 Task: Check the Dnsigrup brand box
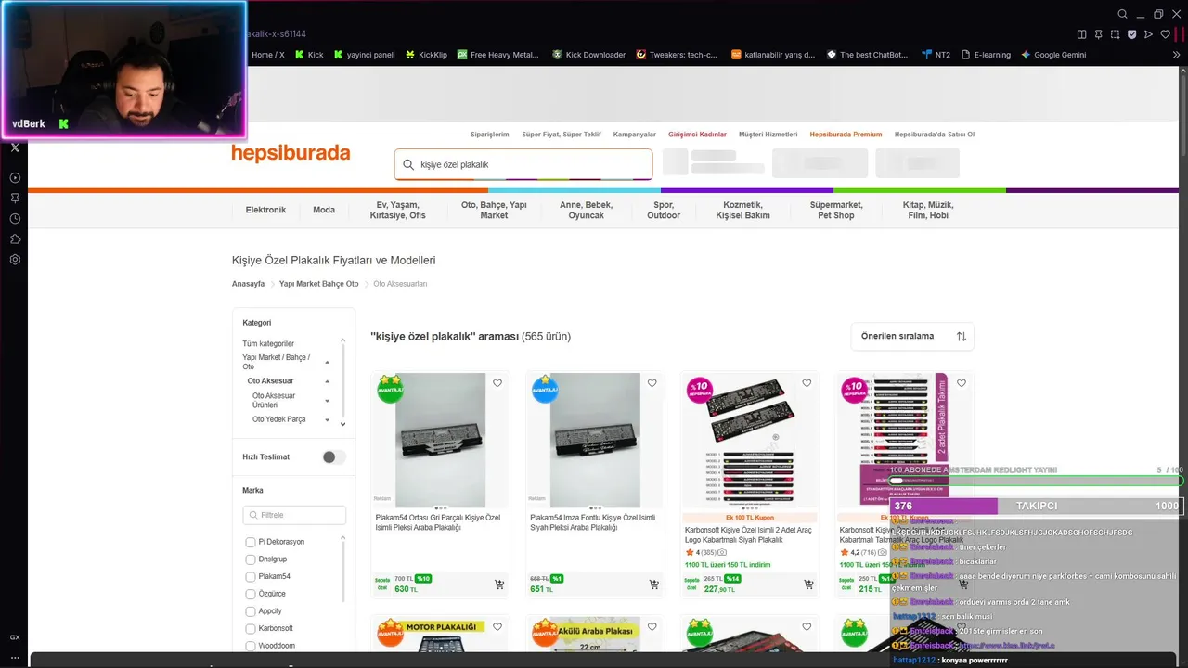pos(251,559)
